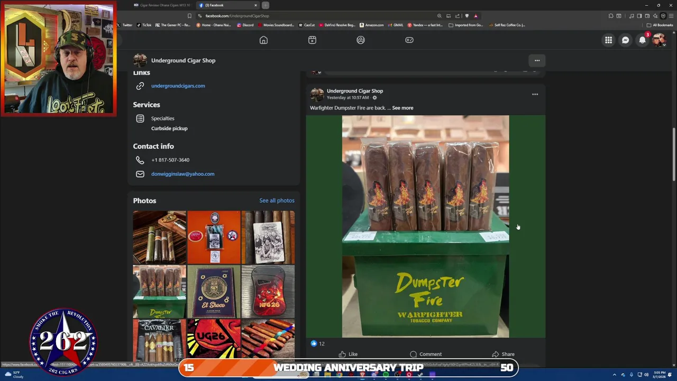This screenshot has width=677, height=381.
Task: Like the Dumpster Fire post
Action: [348, 354]
